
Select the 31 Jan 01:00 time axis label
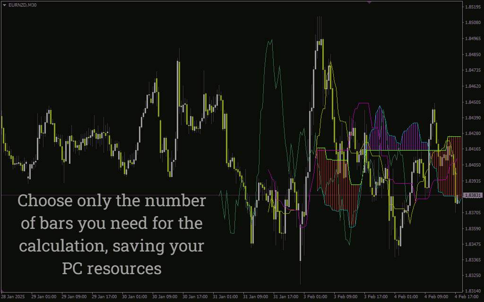225,297
